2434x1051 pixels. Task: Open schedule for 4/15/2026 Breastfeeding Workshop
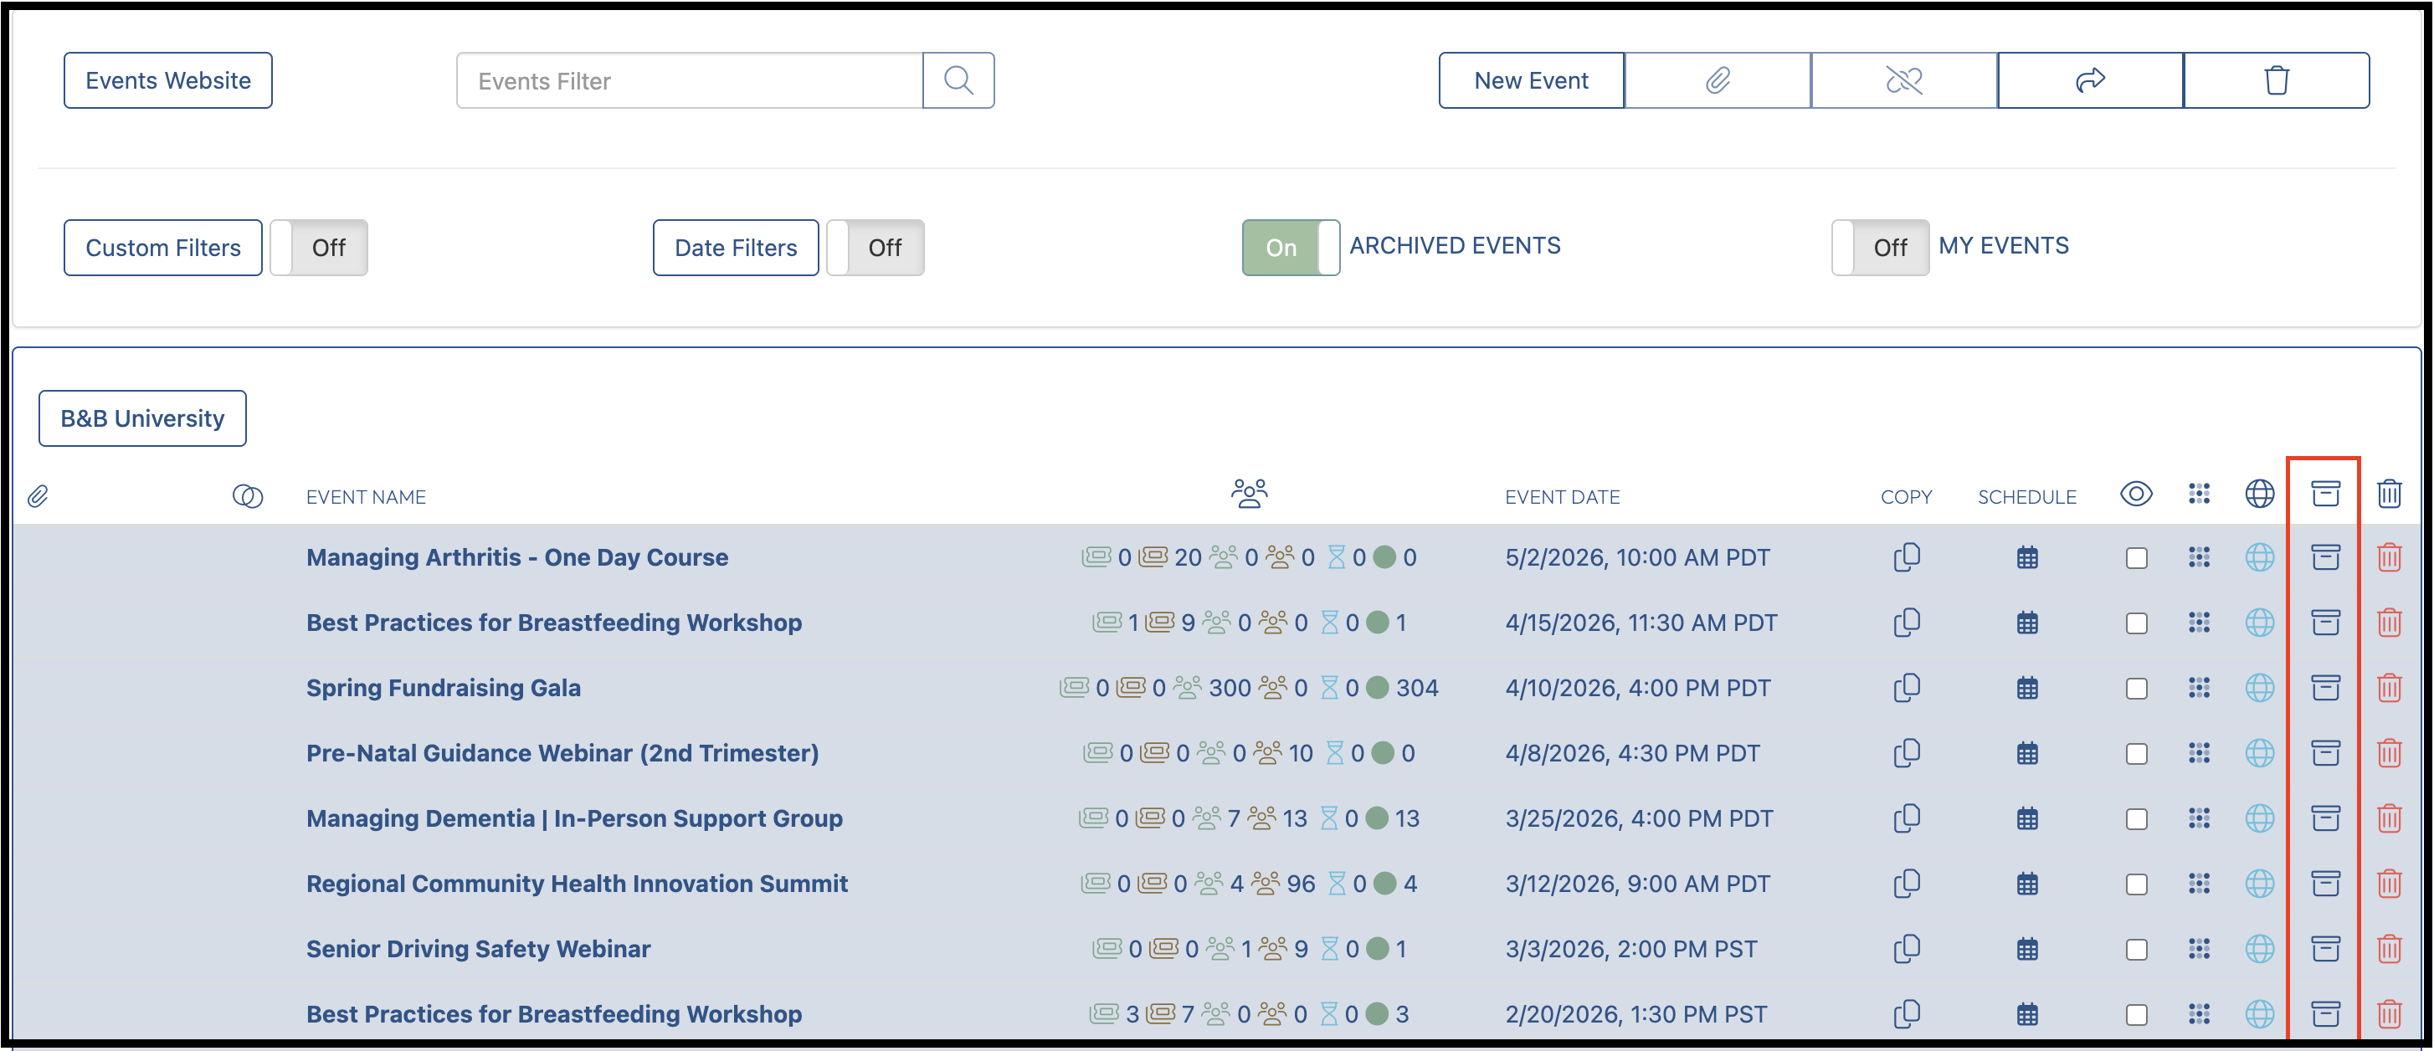pos(2026,623)
